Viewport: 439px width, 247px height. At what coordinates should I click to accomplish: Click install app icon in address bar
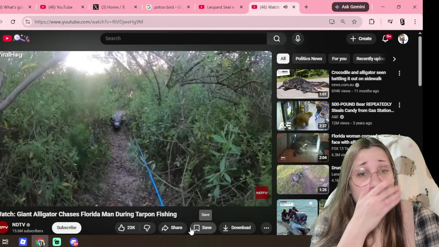(332, 22)
